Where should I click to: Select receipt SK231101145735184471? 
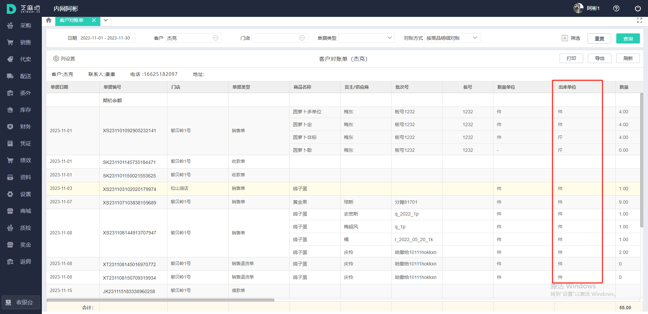pyautogui.click(x=129, y=162)
